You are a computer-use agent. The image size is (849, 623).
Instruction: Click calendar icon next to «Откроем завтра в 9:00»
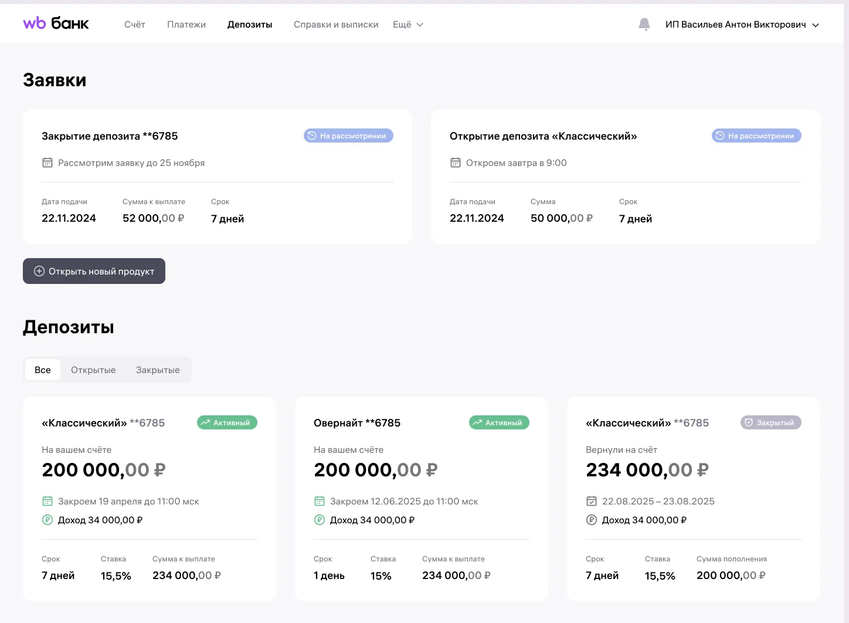[x=456, y=162]
